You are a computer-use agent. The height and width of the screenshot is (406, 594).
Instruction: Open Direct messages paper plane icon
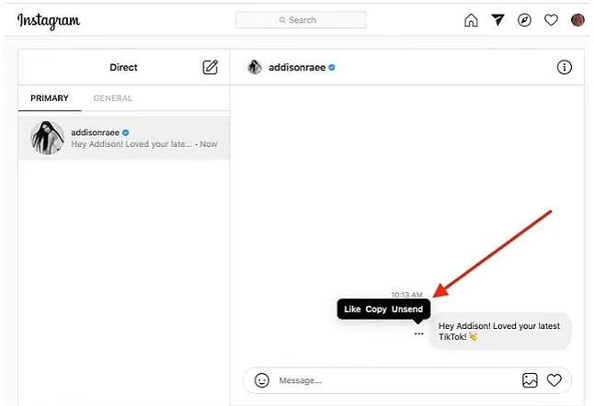click(497, 19)
